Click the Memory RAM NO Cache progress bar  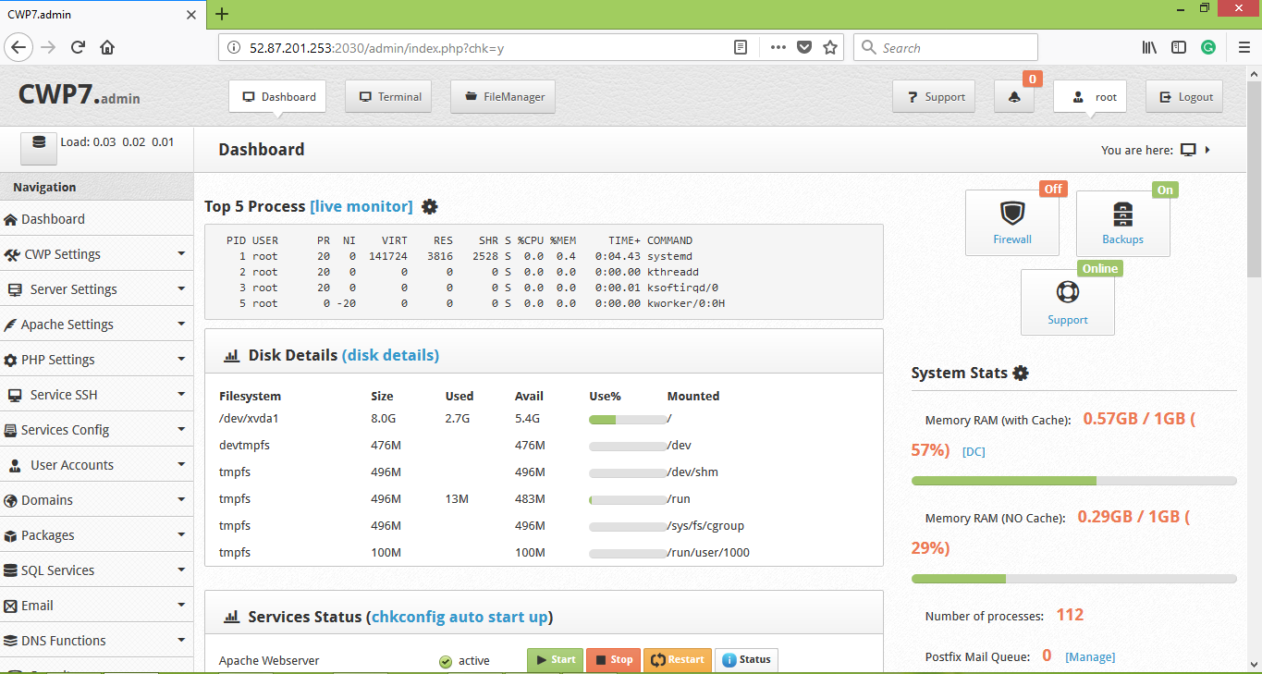pyautogui.click(x=1074, y=579)
